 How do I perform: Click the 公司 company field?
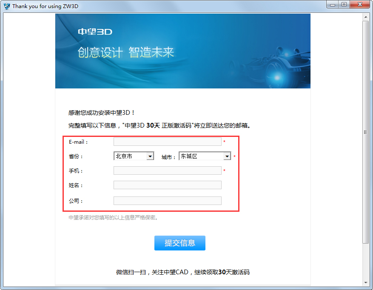pos(168,201)
